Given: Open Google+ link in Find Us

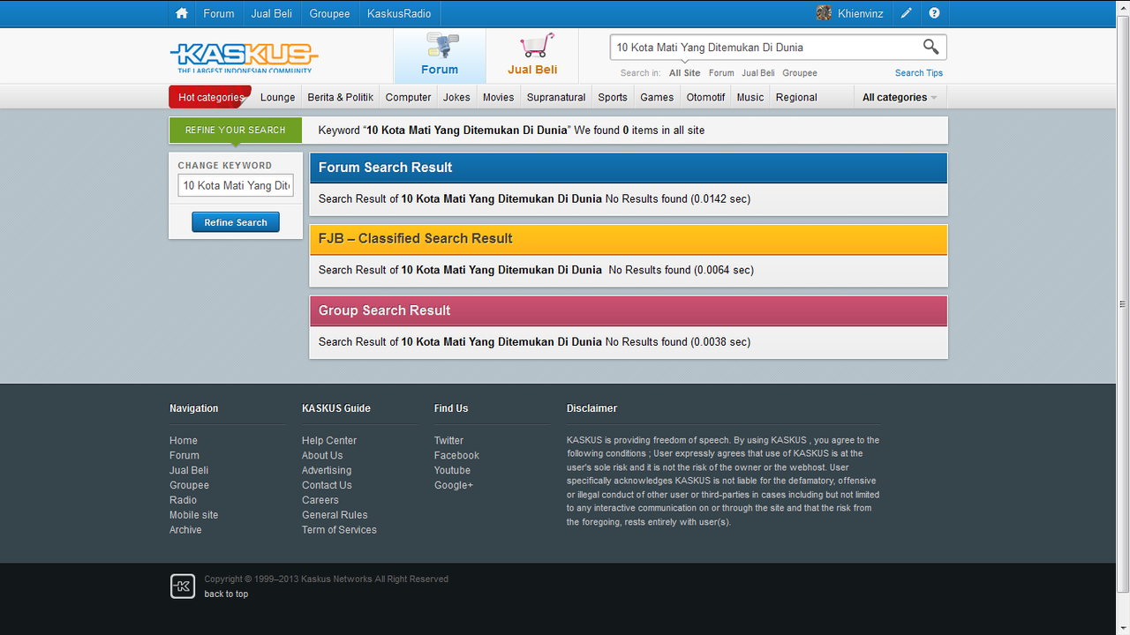Looking at the screenshot, I should [x=454, y=486].
